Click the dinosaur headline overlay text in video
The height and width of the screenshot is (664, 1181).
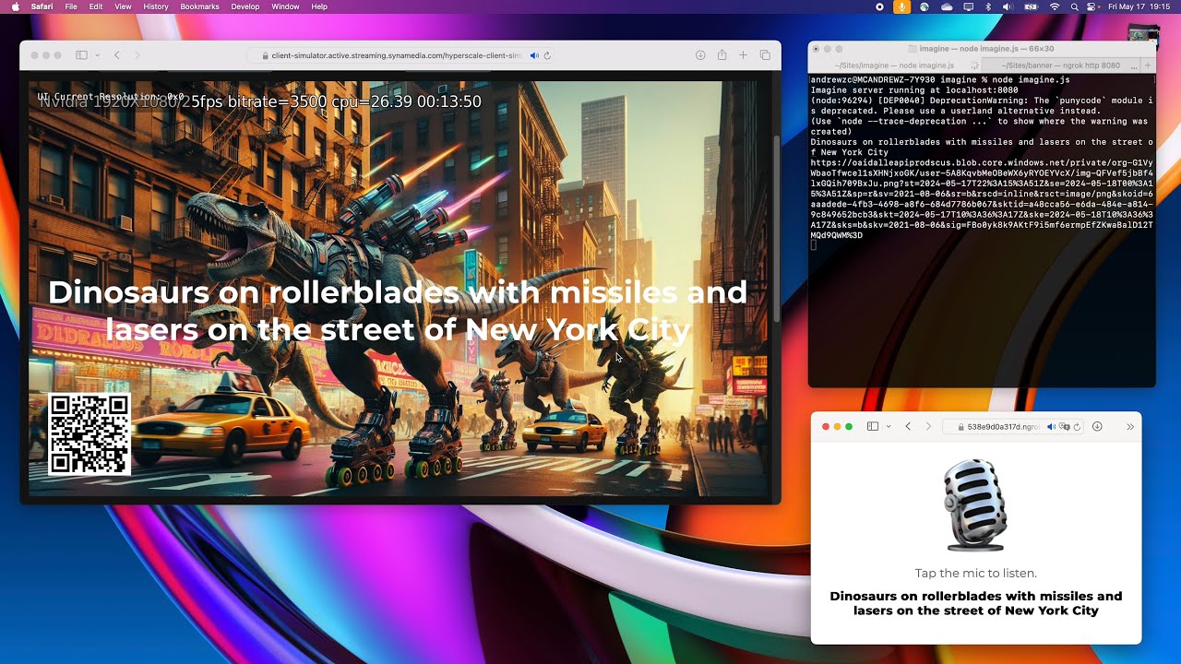tap(398, 310)
